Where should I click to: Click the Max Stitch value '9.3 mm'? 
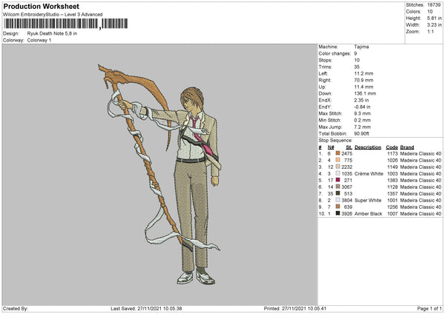(x=363, y=113)
